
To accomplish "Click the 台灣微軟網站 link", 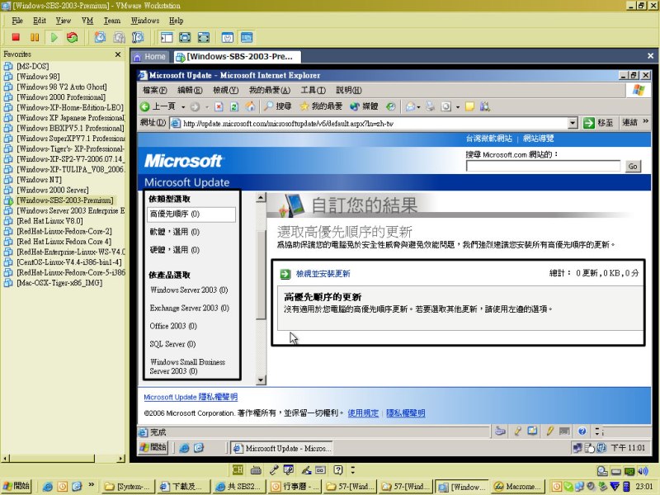I will point(488,138).
